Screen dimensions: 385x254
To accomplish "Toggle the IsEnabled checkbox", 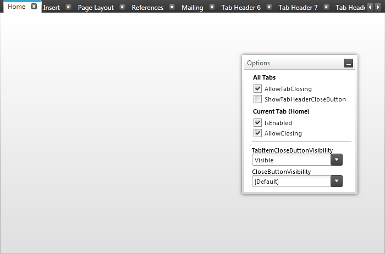I will tap(257, 123).
